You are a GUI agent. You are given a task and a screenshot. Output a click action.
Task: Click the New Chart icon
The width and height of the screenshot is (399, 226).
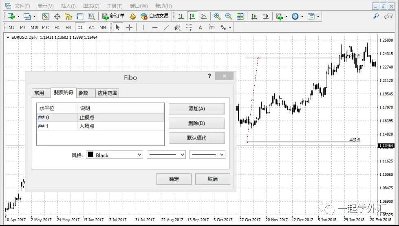coord(11,16)
